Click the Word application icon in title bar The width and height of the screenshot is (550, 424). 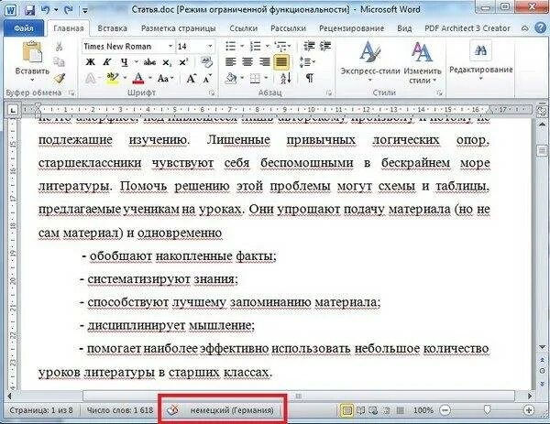(x=11, y=9)
